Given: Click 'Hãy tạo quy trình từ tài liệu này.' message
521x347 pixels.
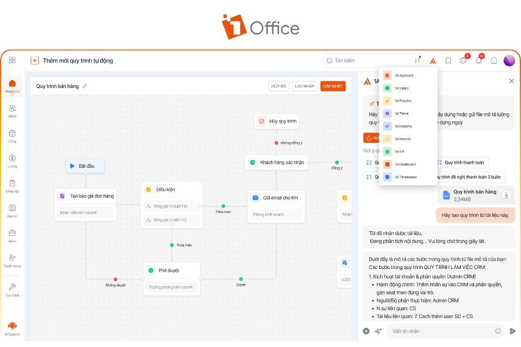Looking at the screenshot, I should pyautogui.click(x=475, y=215).
